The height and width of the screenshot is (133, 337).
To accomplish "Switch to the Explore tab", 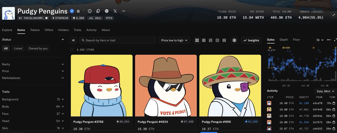I will click(x=7, y=30).
